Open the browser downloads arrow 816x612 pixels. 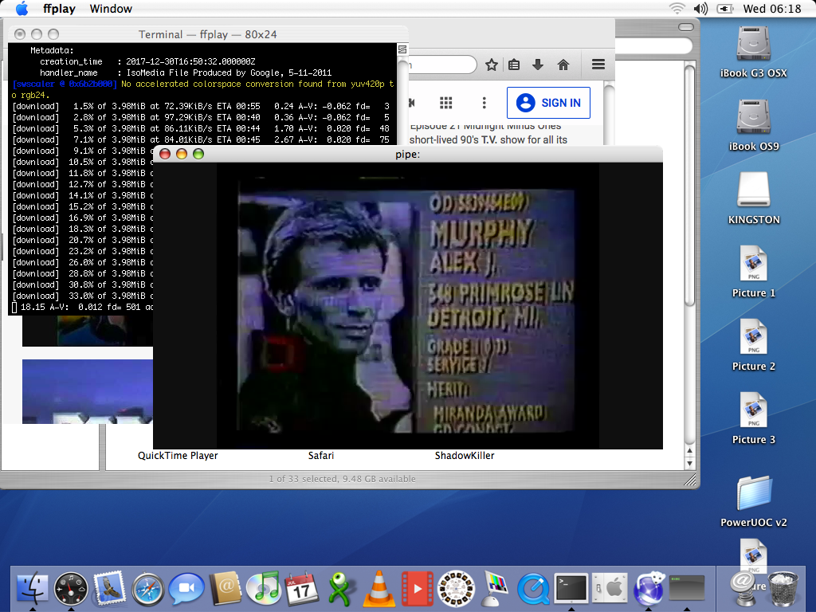[538, 65]
